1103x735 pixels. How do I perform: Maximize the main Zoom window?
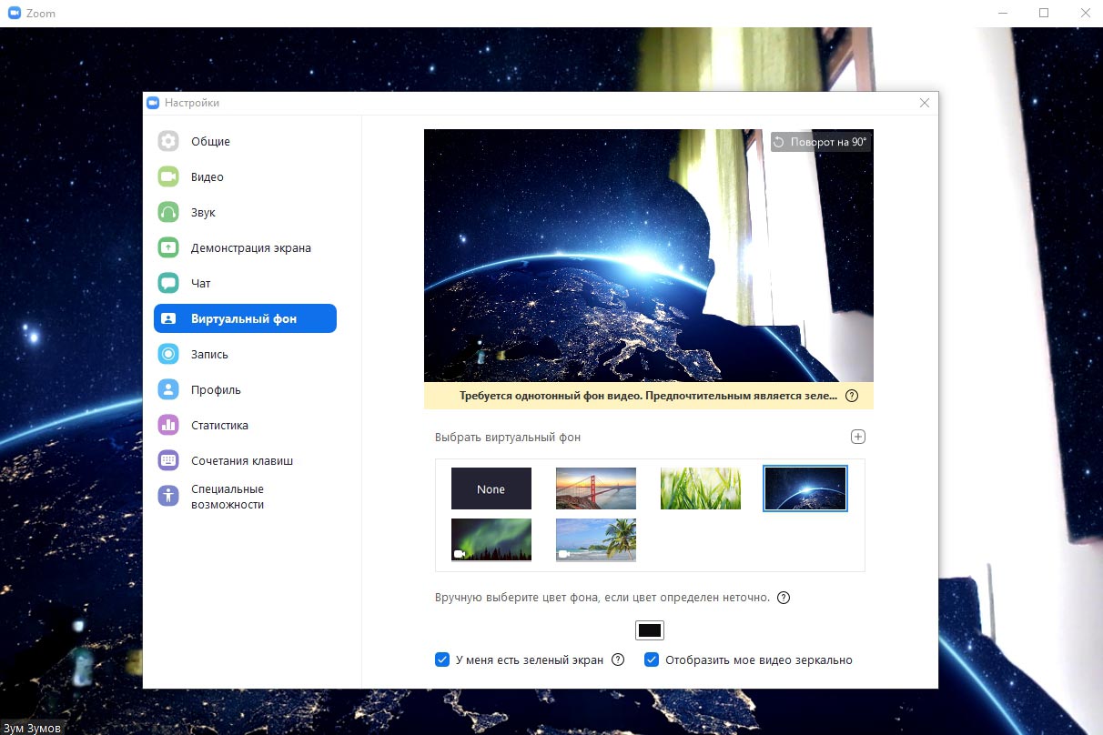coord(1044,13)
